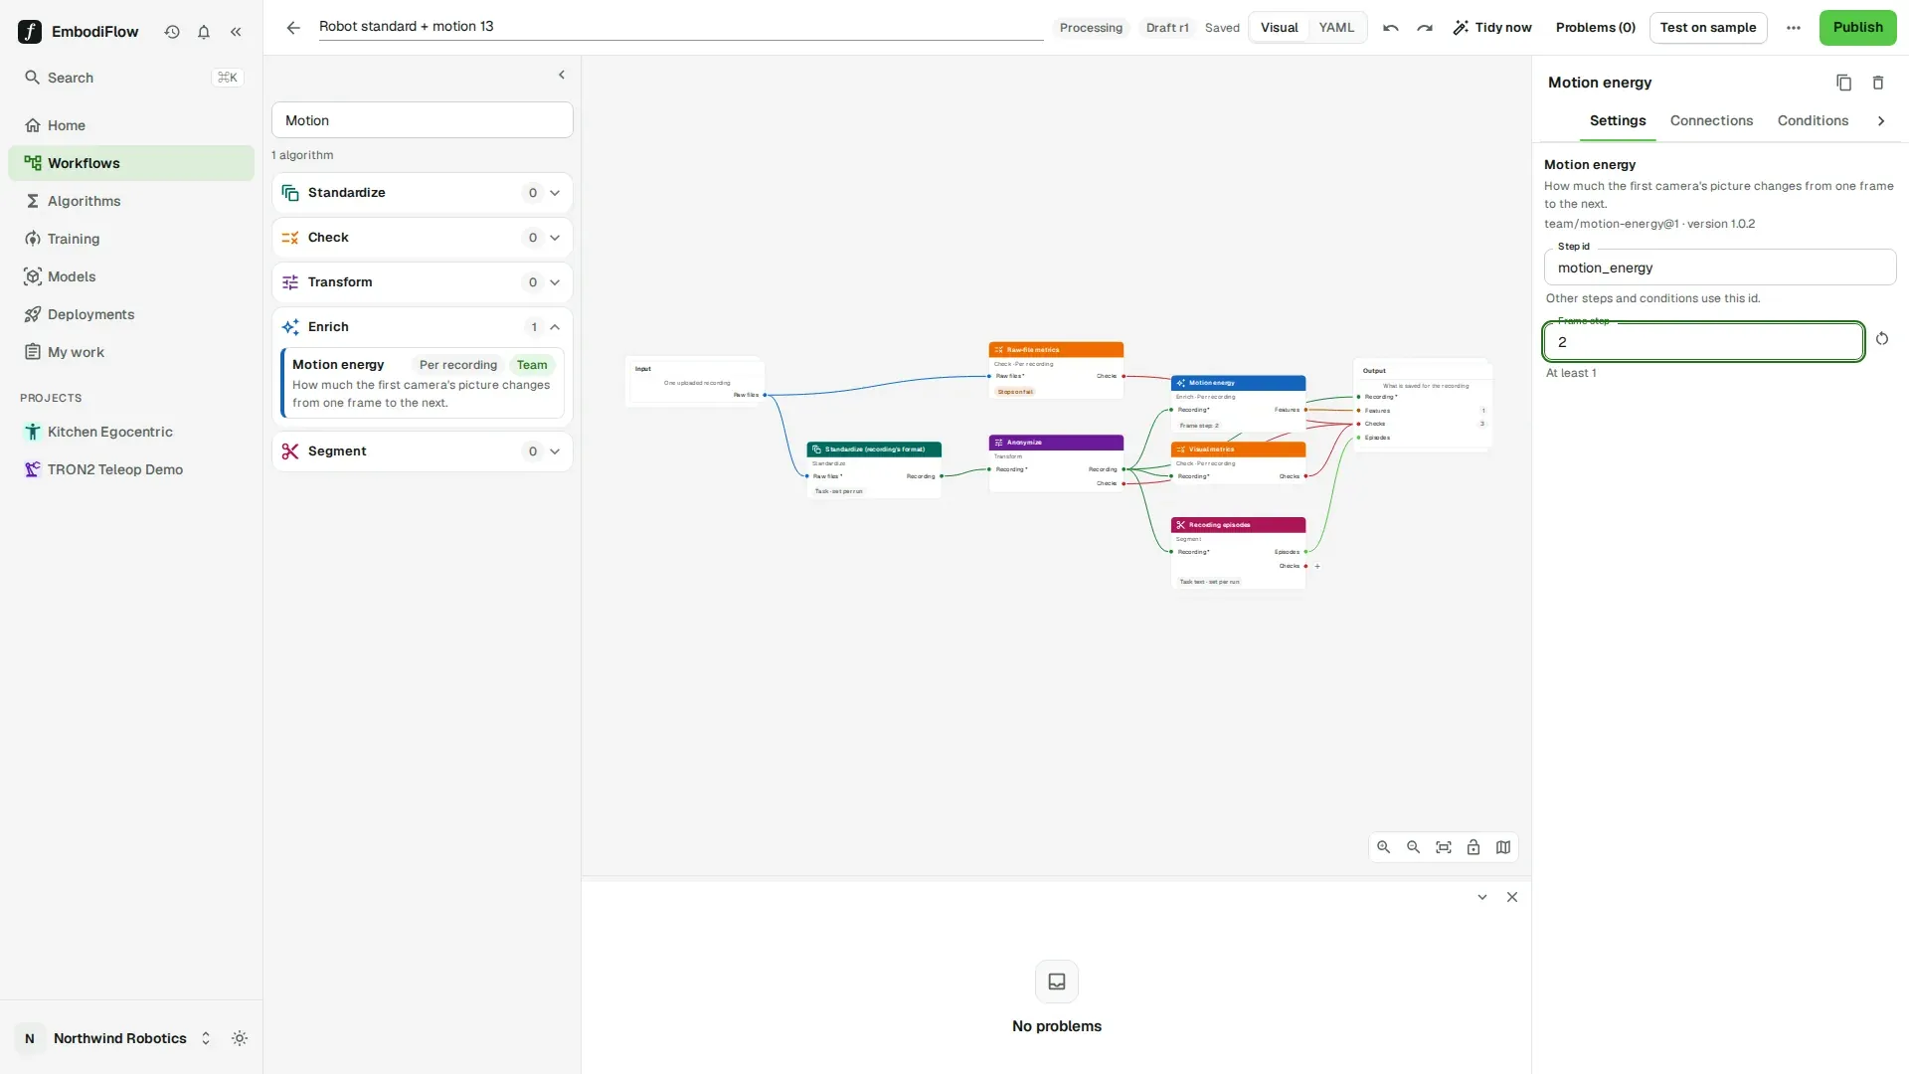Select the Motion energy algorithm card
Image resolution: width=1909 pixels, height=1074 pixels.
coord(423,383)
